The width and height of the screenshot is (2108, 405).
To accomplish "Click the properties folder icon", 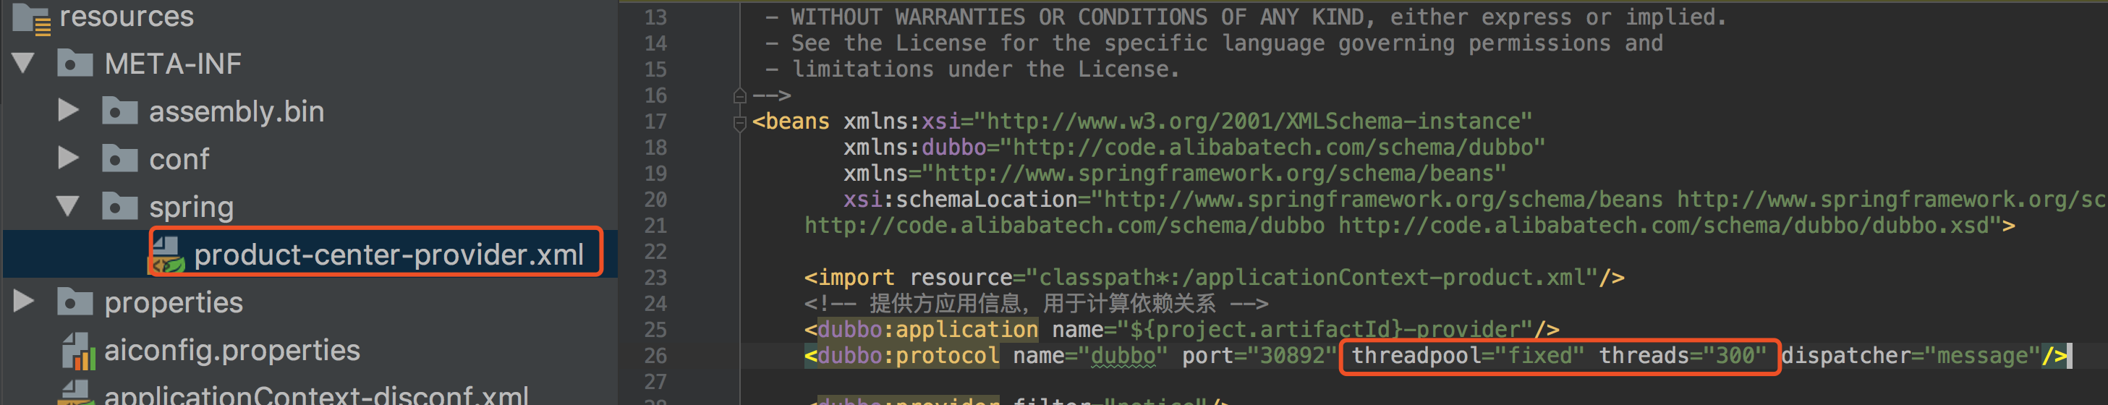I will point(75,302).
